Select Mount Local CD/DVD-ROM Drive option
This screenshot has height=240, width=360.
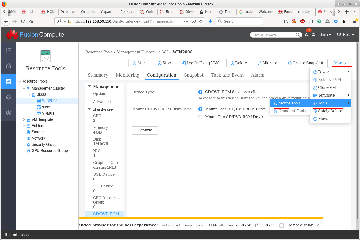coord(200,109)
